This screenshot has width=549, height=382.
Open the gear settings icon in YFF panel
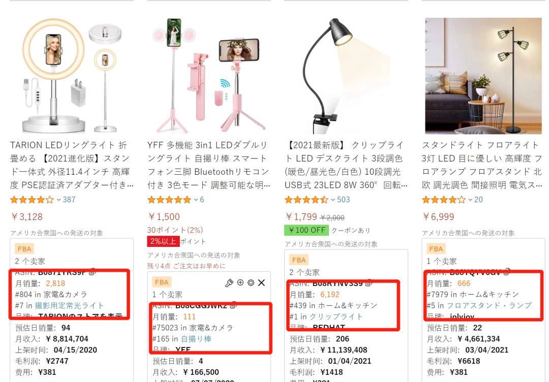click(251, 282)
